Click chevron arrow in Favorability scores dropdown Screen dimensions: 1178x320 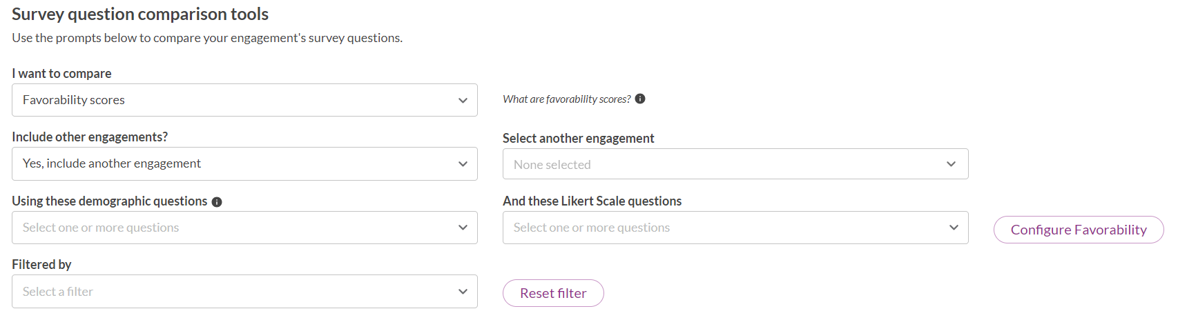coord(463,101)
